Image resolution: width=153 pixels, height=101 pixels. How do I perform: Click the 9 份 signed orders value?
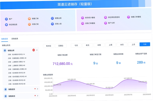pyautogui.click(x=96, y=63)
